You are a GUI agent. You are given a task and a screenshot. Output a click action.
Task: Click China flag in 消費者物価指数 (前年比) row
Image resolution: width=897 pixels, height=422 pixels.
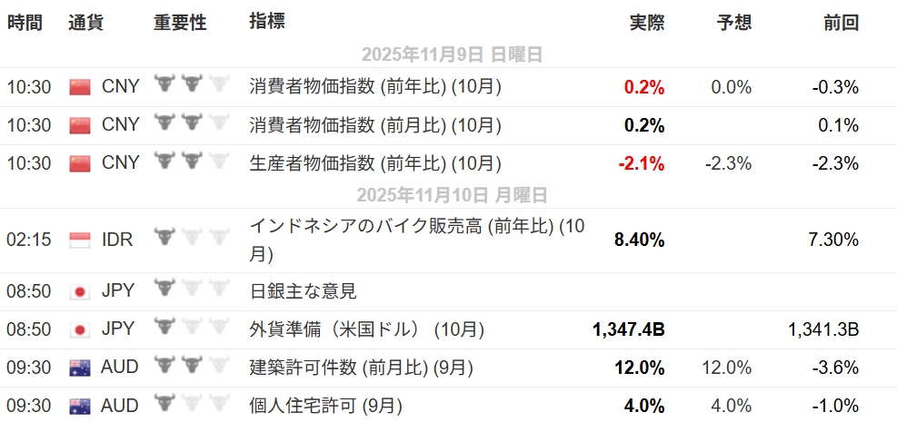point(81,88)
